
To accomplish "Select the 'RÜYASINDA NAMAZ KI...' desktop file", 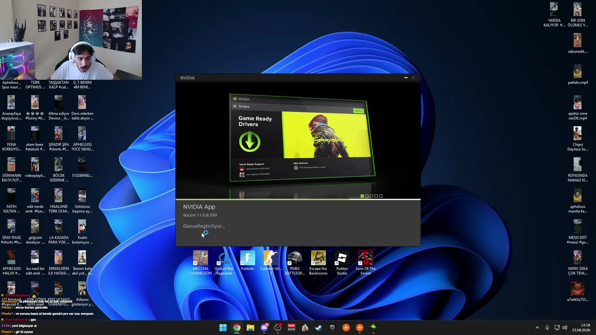I will (577, 170).
